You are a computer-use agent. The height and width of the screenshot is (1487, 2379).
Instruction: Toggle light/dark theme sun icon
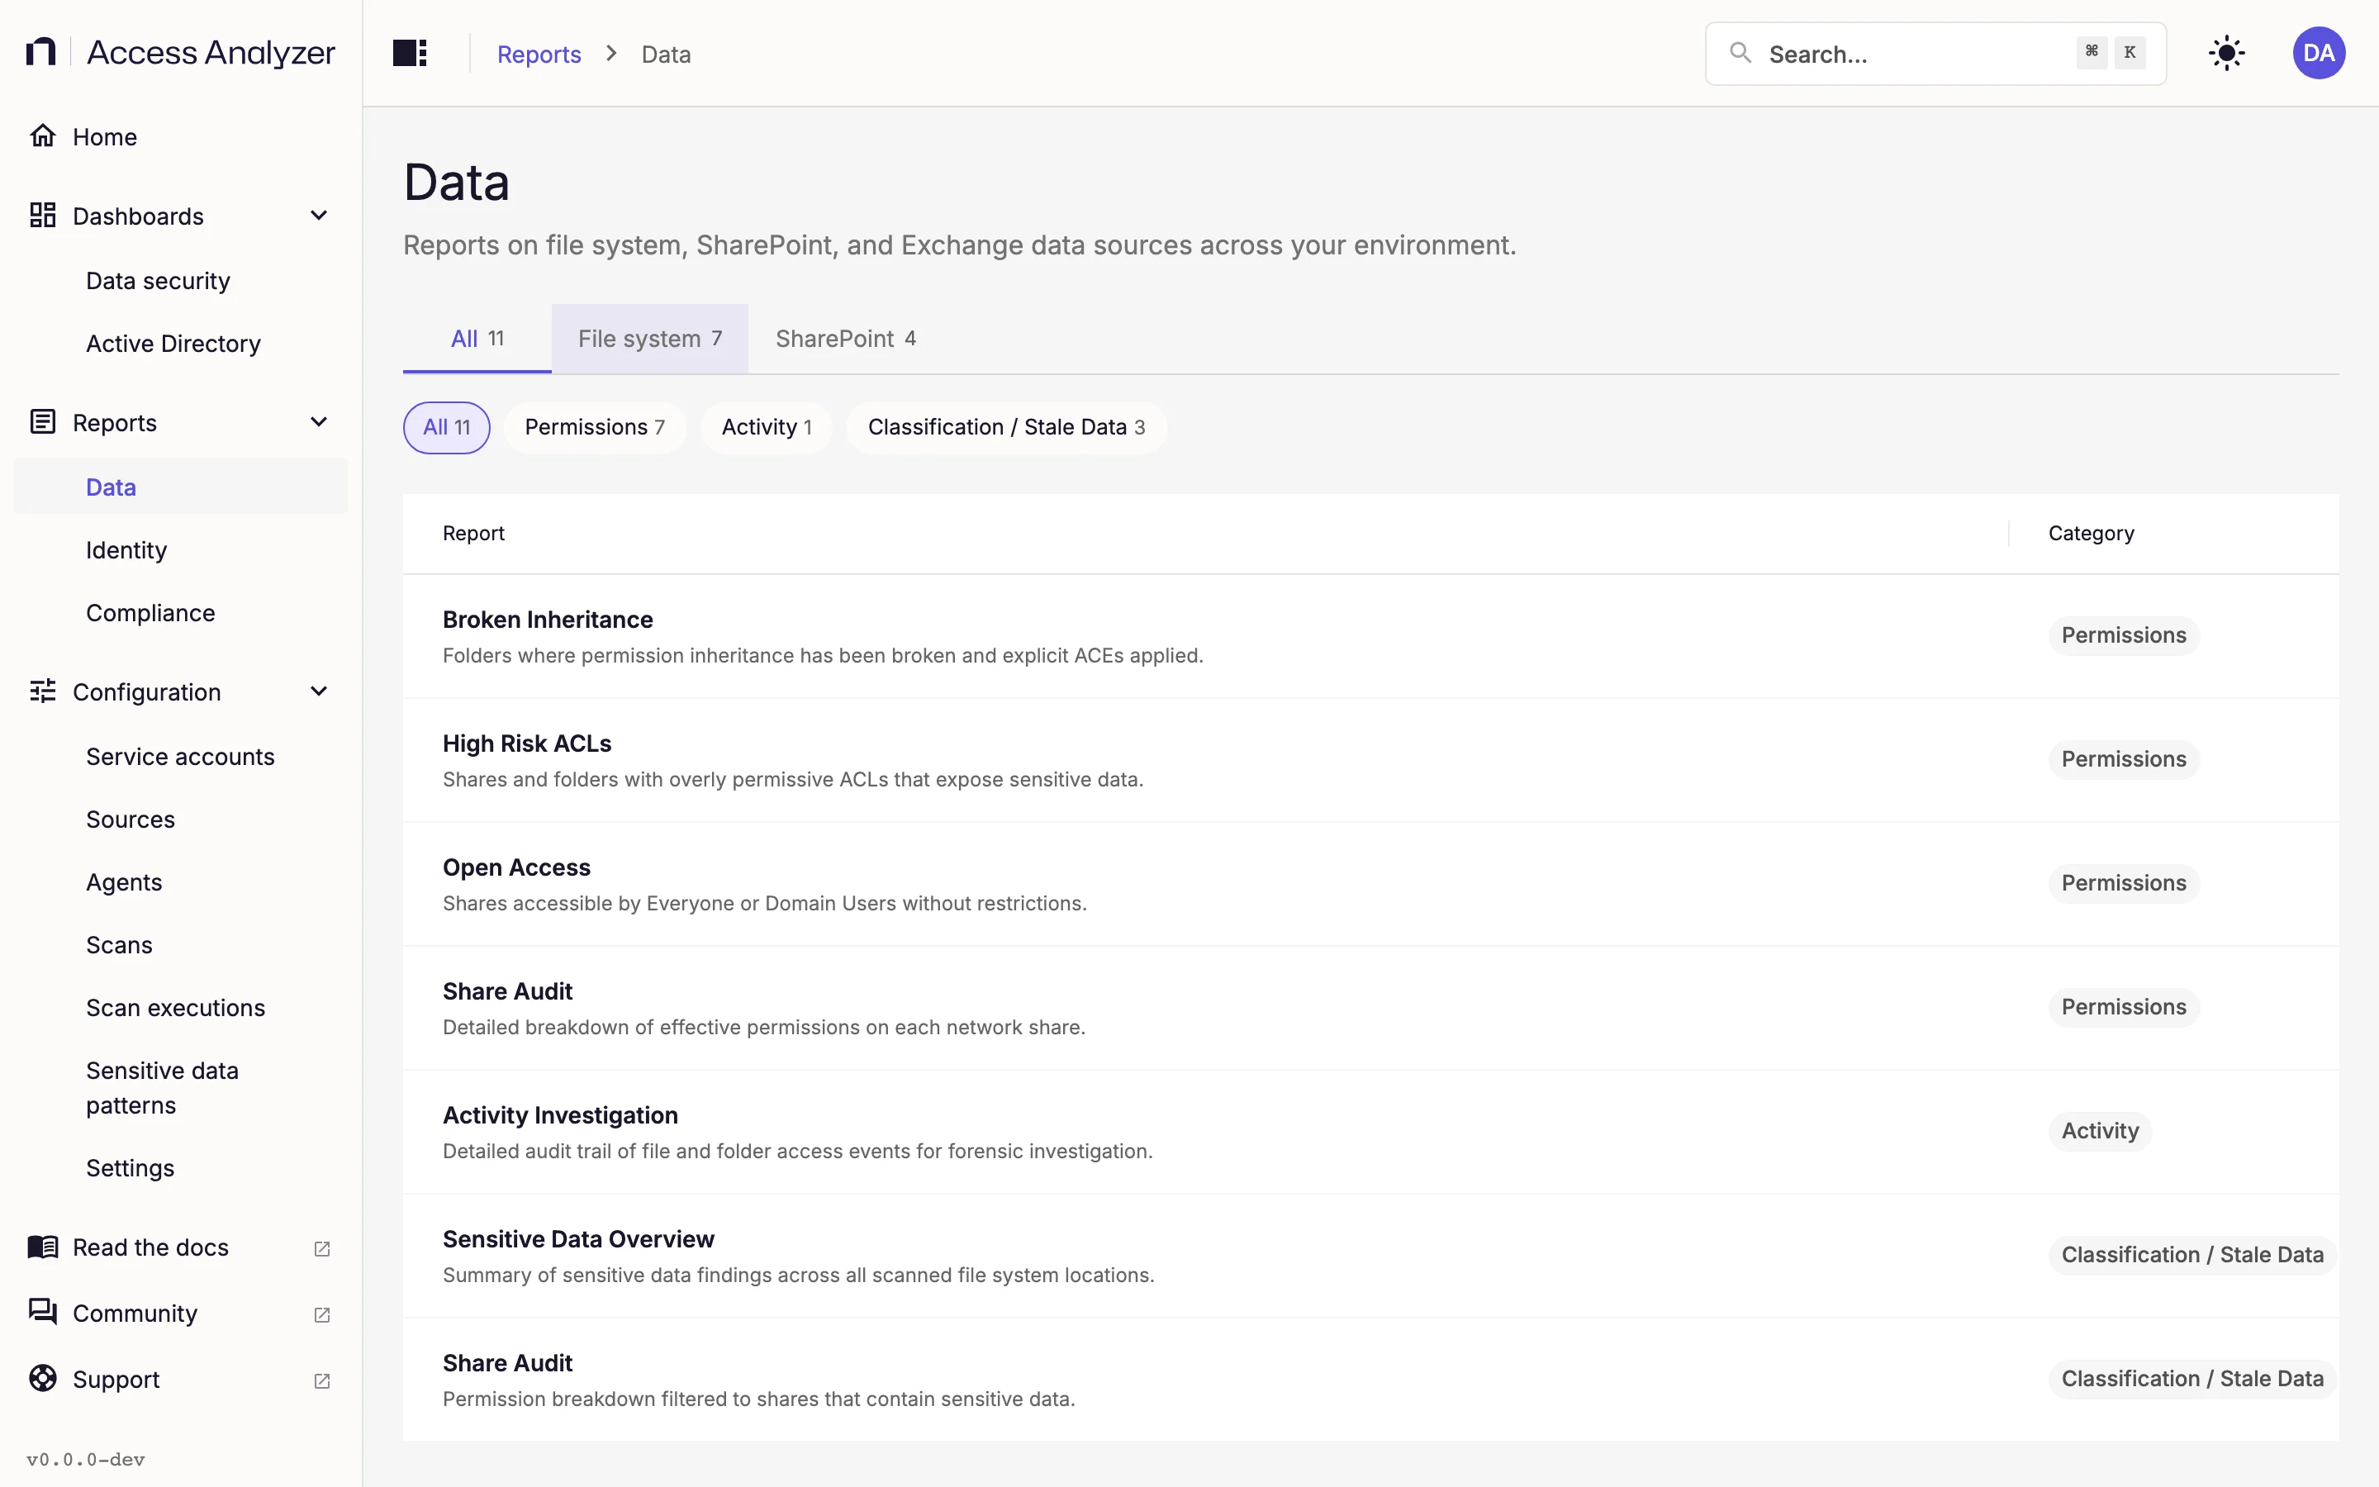(x=2227, y=53)
